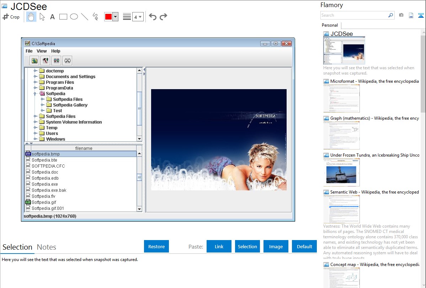Open the color picker dropdown arrow
The image size is (426, 288).
115,17
